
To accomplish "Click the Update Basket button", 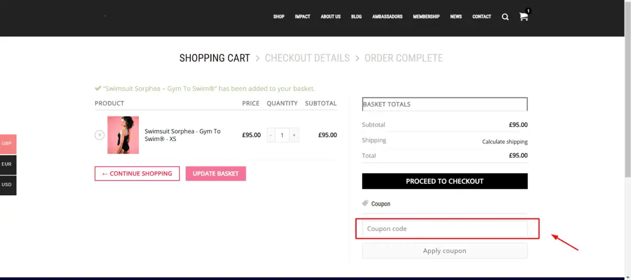I will pyautogui.click(x=215, y=173).
